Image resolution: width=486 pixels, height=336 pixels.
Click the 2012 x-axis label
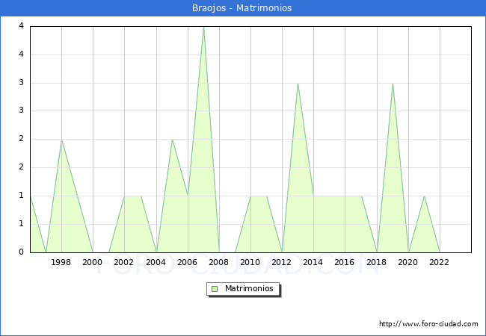(x=281, y=262)
